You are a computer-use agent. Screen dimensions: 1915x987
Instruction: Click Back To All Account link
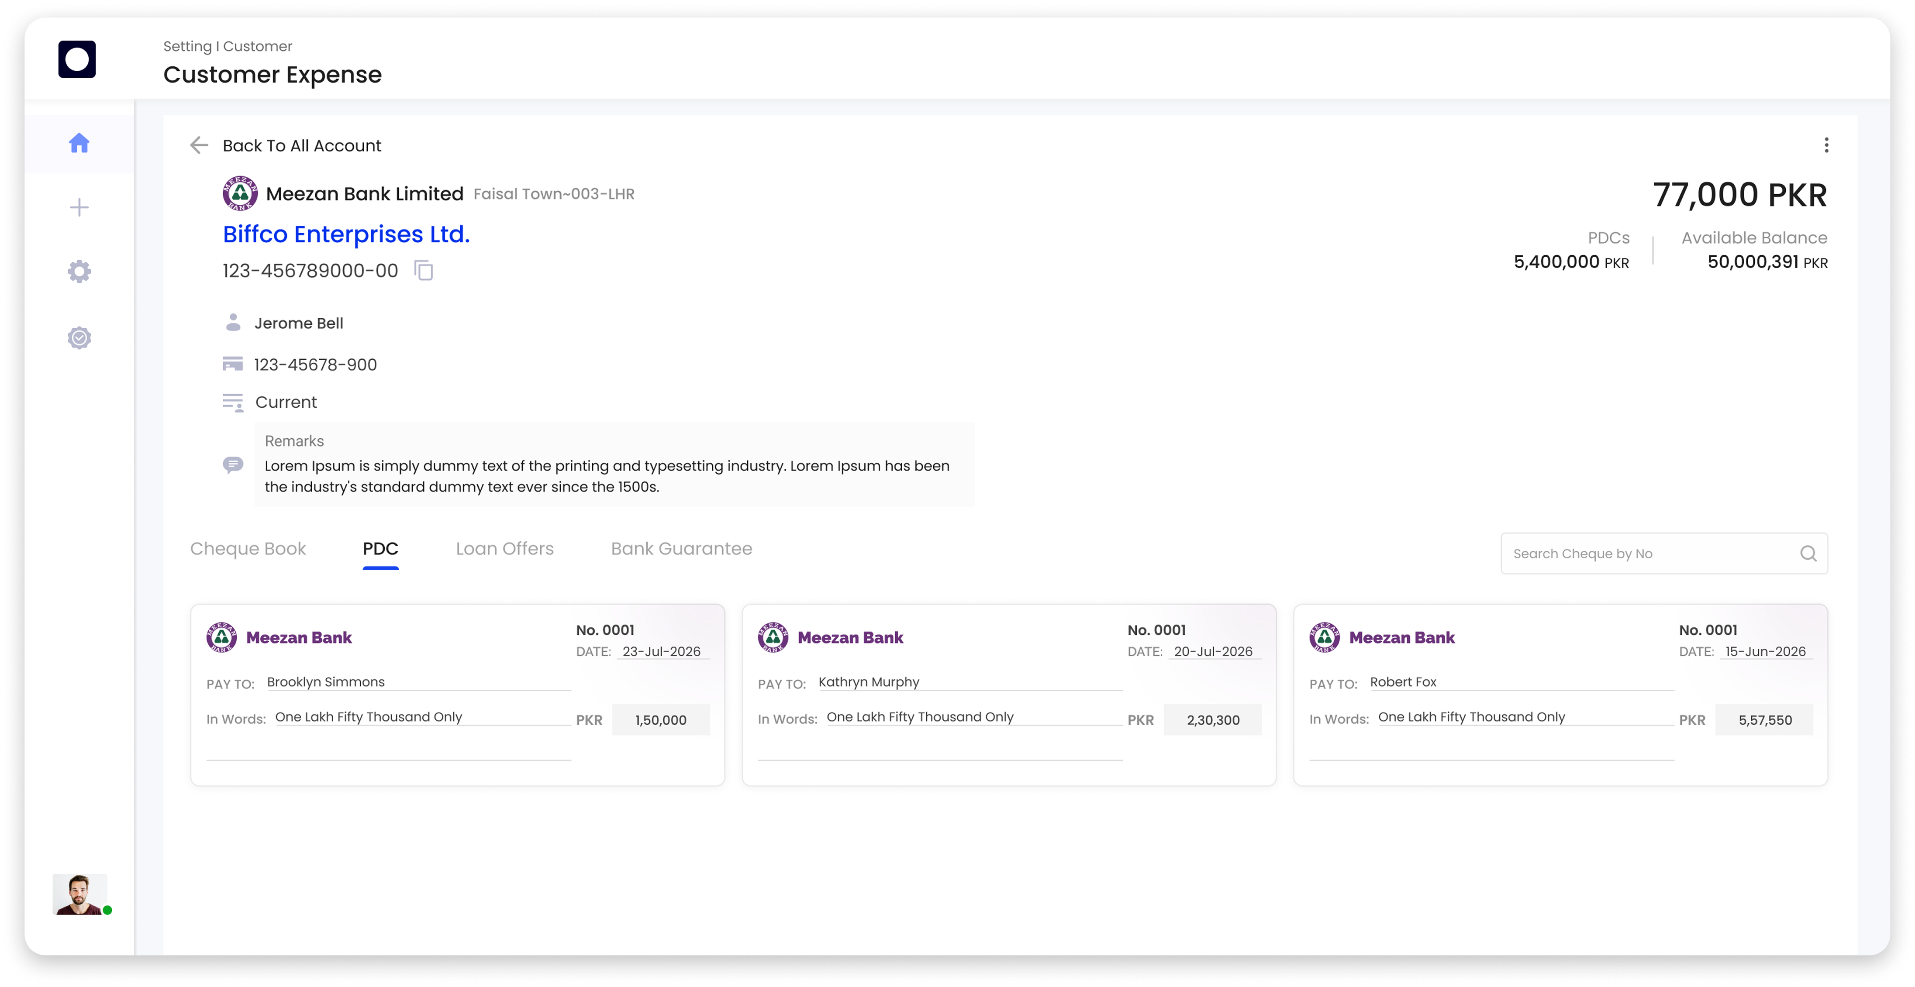[302, 146]
